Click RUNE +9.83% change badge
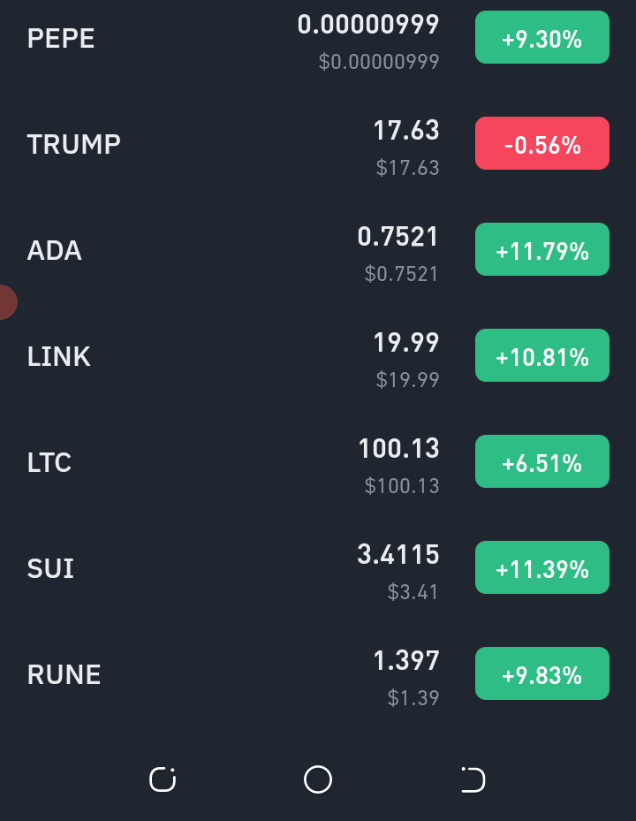Image resolution: width=636 pixels, height=821 pixels. click(x=541, y=673)
